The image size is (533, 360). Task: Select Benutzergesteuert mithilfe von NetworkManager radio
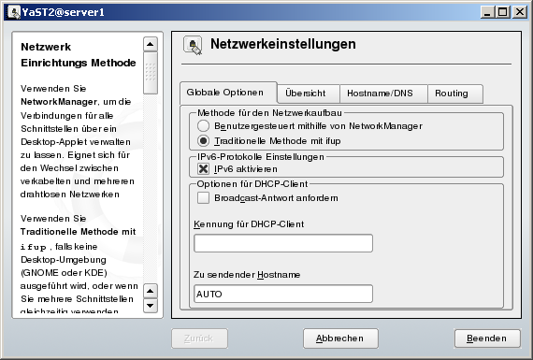[x=203, y=126]
